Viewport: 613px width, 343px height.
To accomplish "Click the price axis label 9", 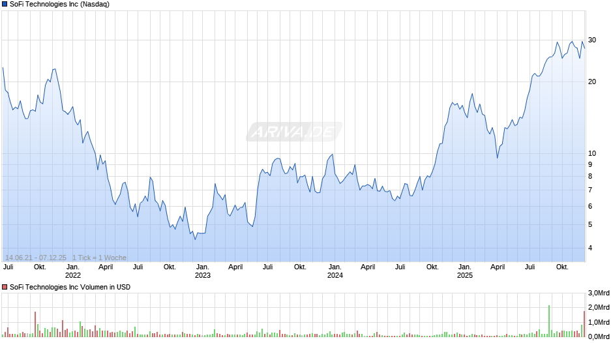I will coord(590,164).
